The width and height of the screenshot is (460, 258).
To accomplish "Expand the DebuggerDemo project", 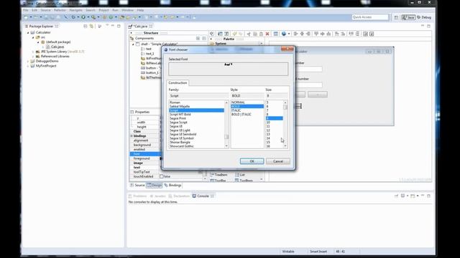I will coord(28,61).
